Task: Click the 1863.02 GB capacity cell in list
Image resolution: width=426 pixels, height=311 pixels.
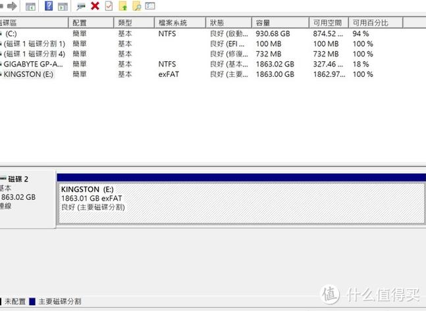Action: coord(275,64)
